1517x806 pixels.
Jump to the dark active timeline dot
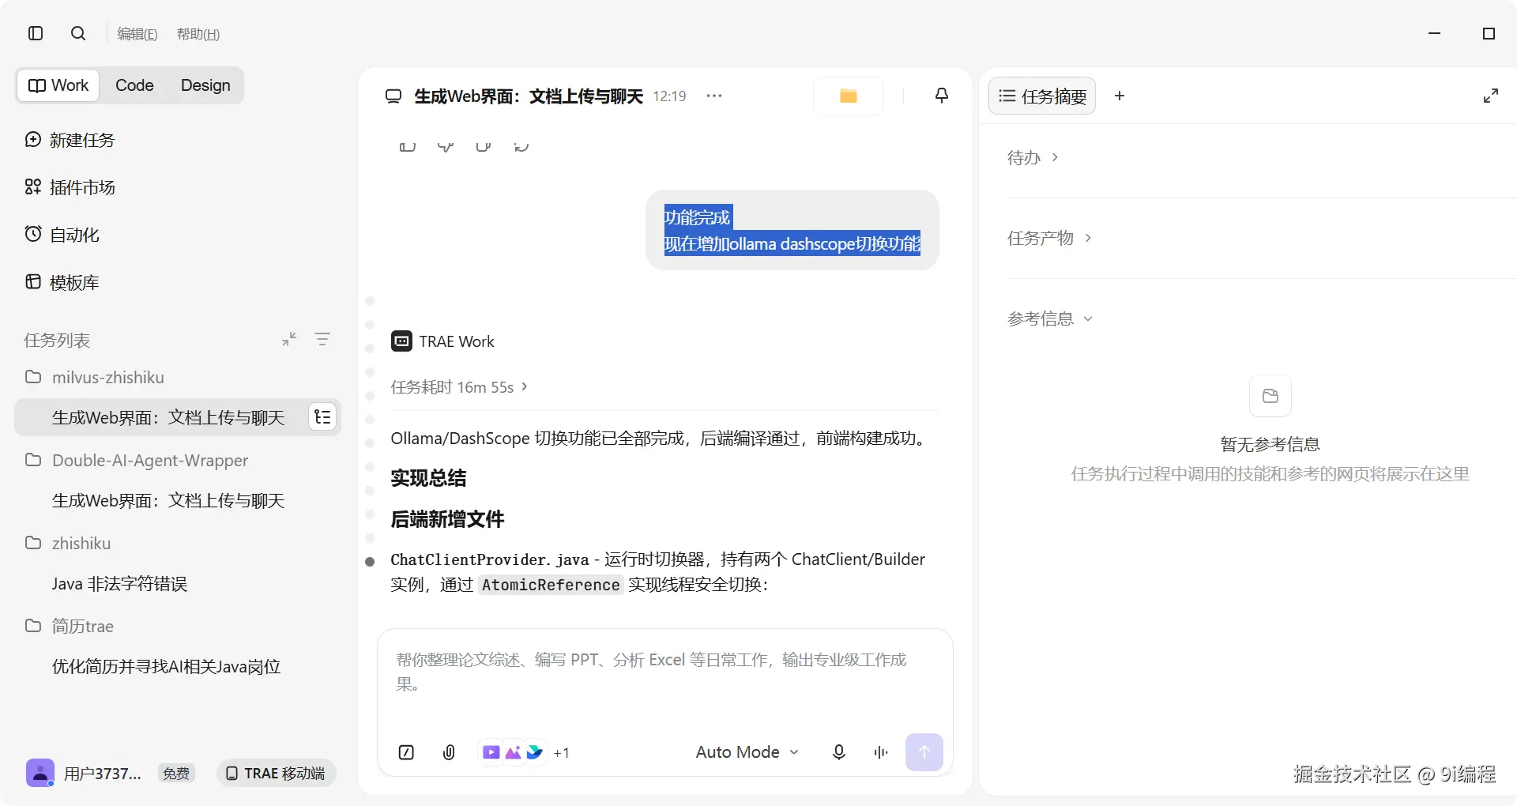point(370,562)
